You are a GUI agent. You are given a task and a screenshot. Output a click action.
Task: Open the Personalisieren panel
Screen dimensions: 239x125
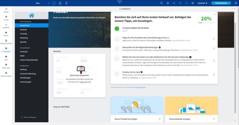click(x=6, y=42)
